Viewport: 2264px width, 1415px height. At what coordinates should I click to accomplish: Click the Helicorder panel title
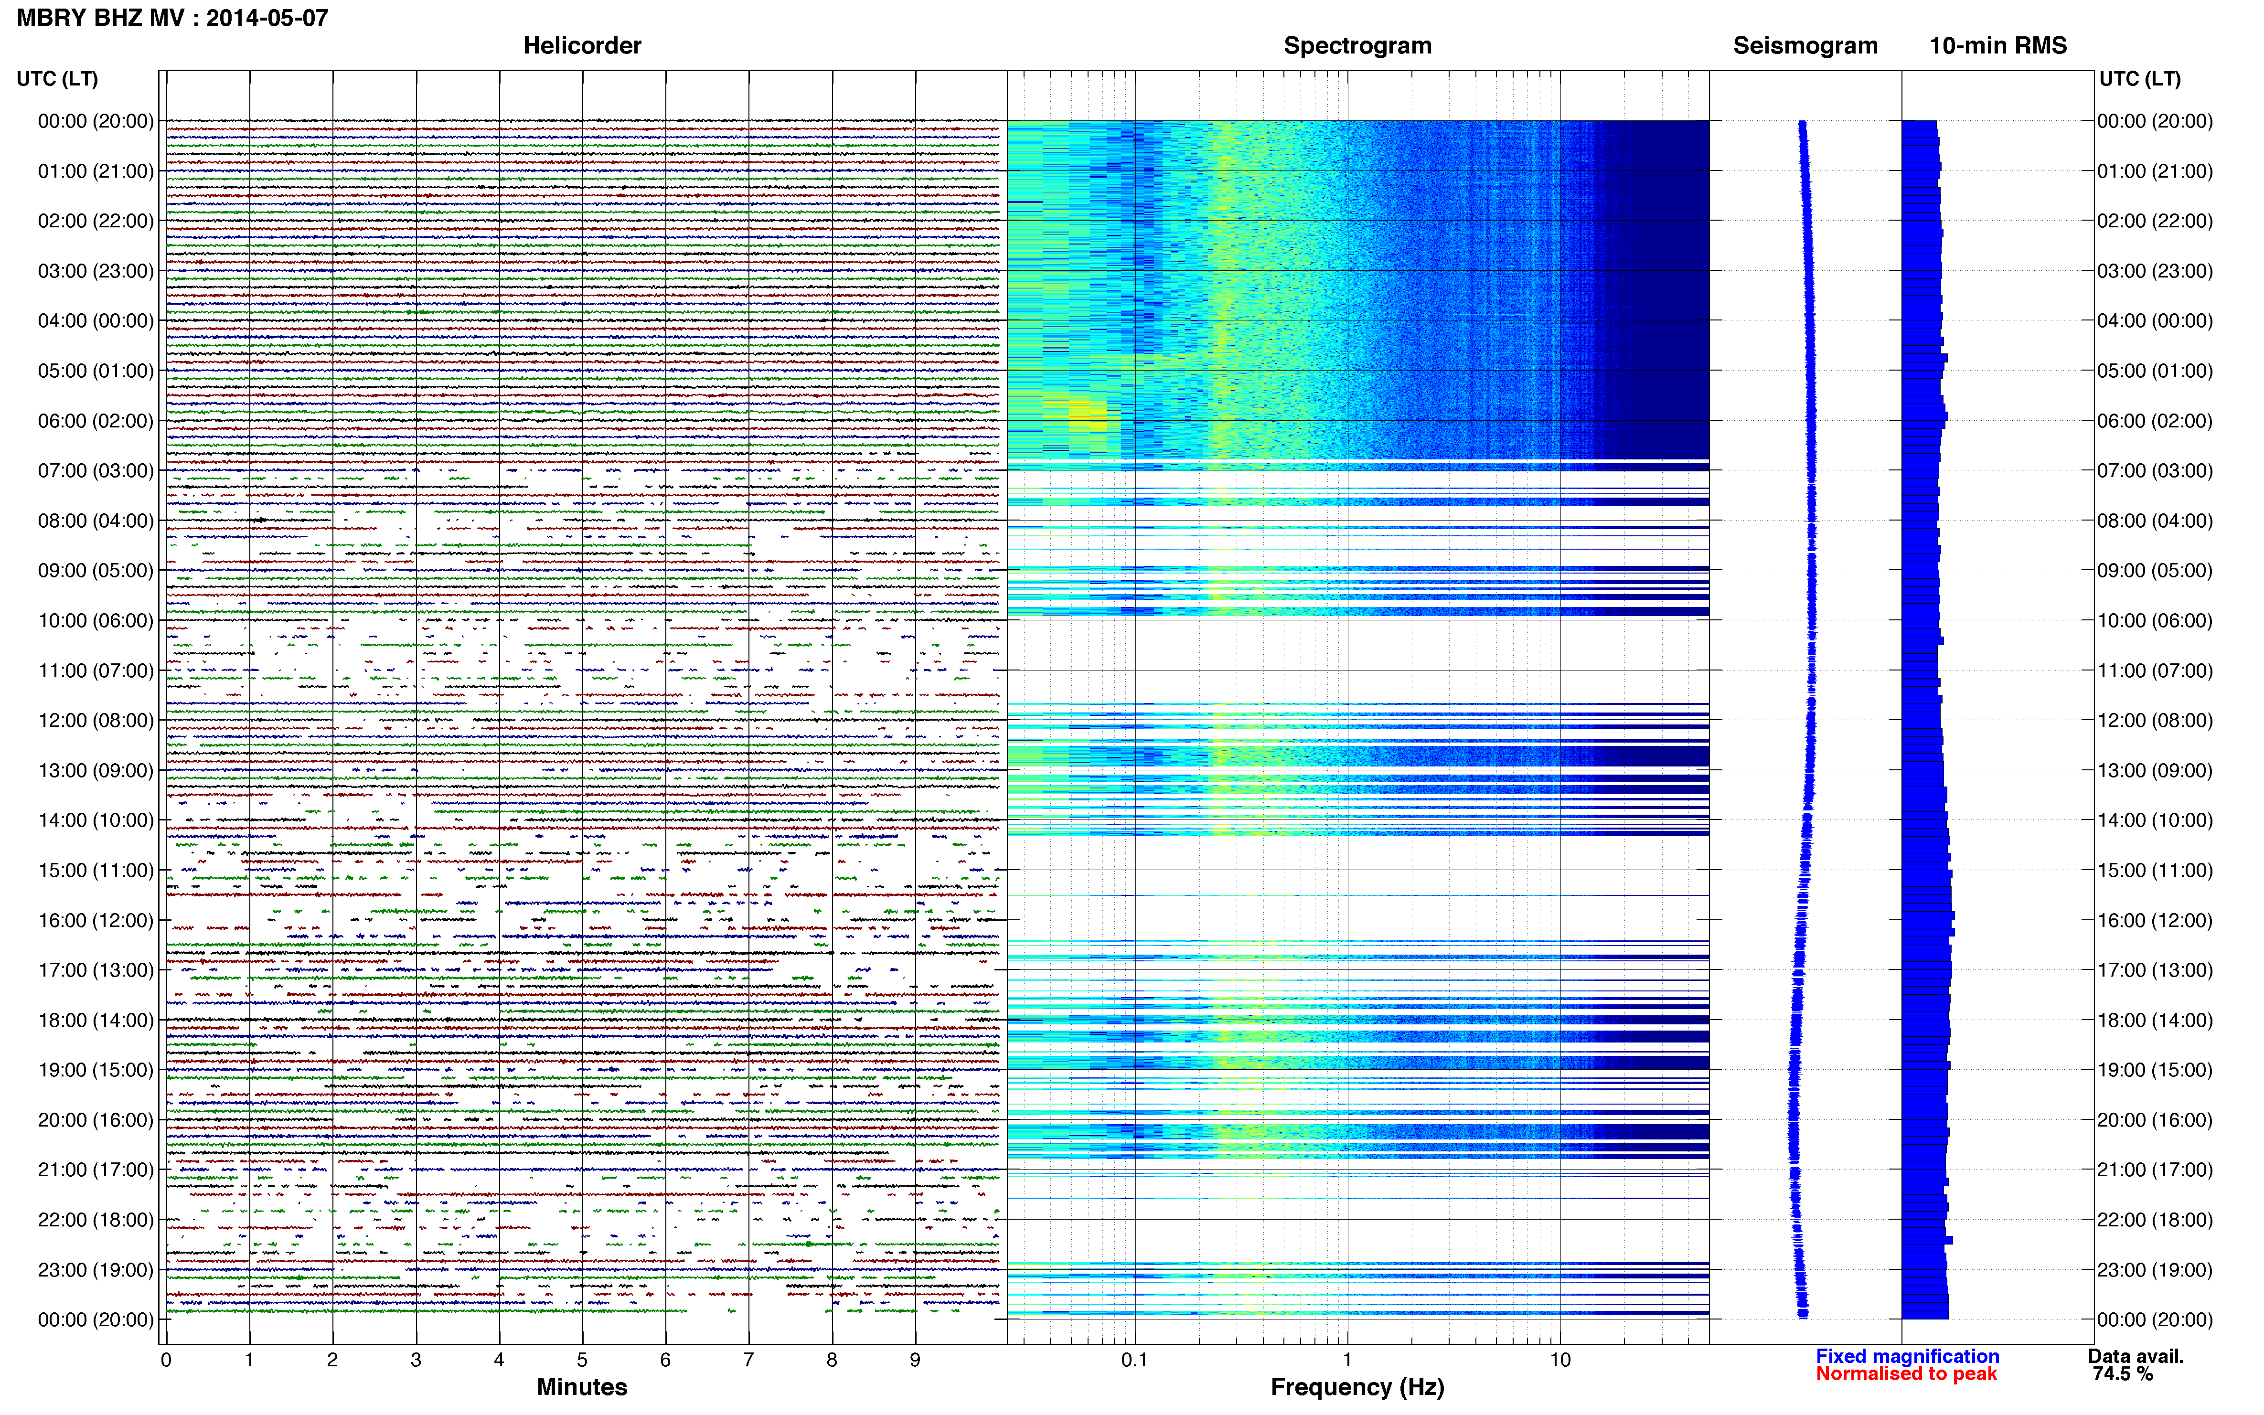tap(581, 45)
